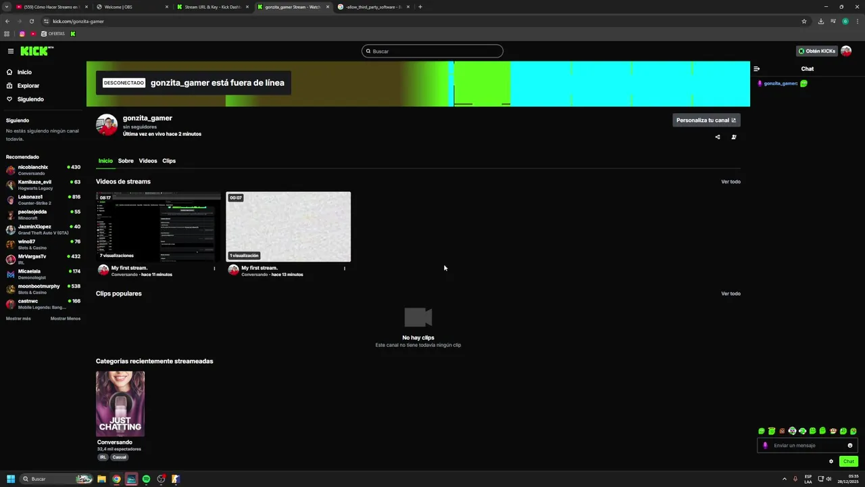Click the Obtén KICKs button
The image size is (865, 487).
[816, 51]
